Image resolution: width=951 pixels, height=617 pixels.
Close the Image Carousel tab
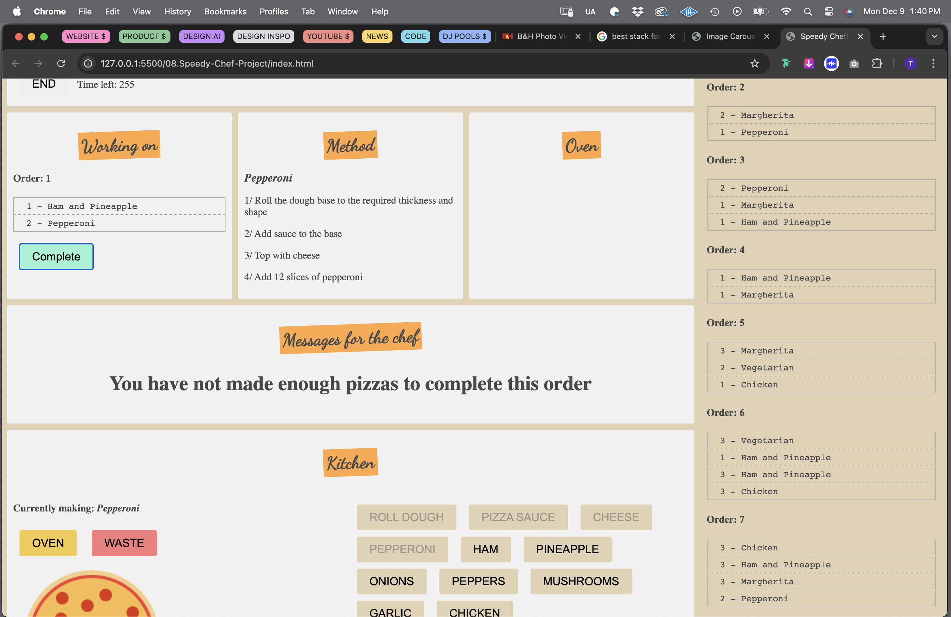click(x=767, y=36)
